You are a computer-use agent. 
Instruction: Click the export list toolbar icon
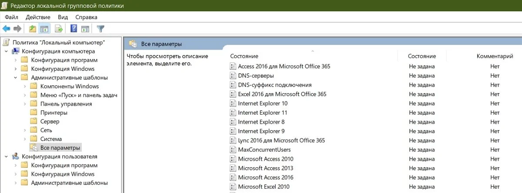click(59, 29)
